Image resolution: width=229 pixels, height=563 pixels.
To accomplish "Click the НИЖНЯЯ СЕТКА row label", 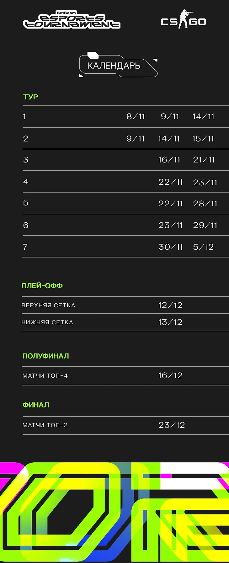I will point(47,322).
